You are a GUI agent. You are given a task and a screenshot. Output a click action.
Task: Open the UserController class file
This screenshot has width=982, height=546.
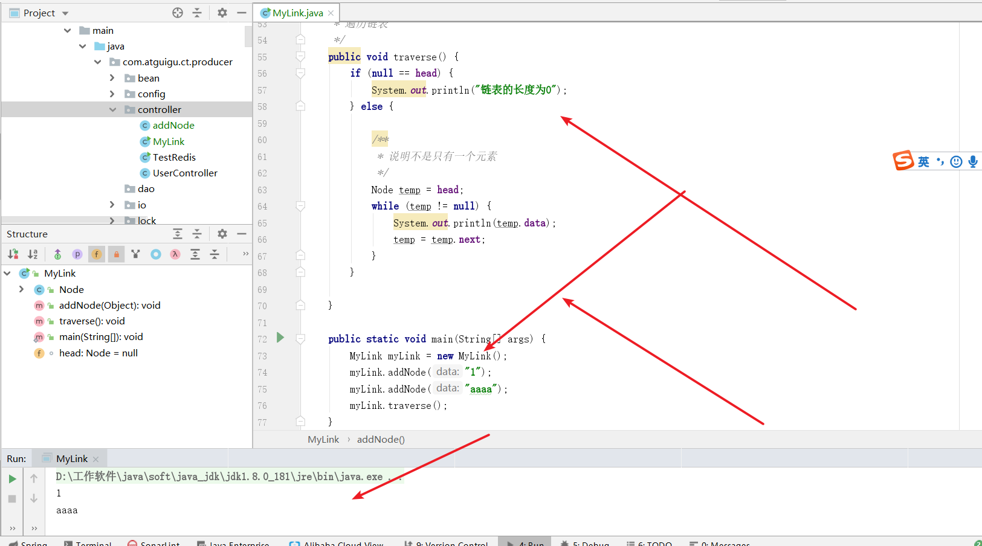[185, 173]
